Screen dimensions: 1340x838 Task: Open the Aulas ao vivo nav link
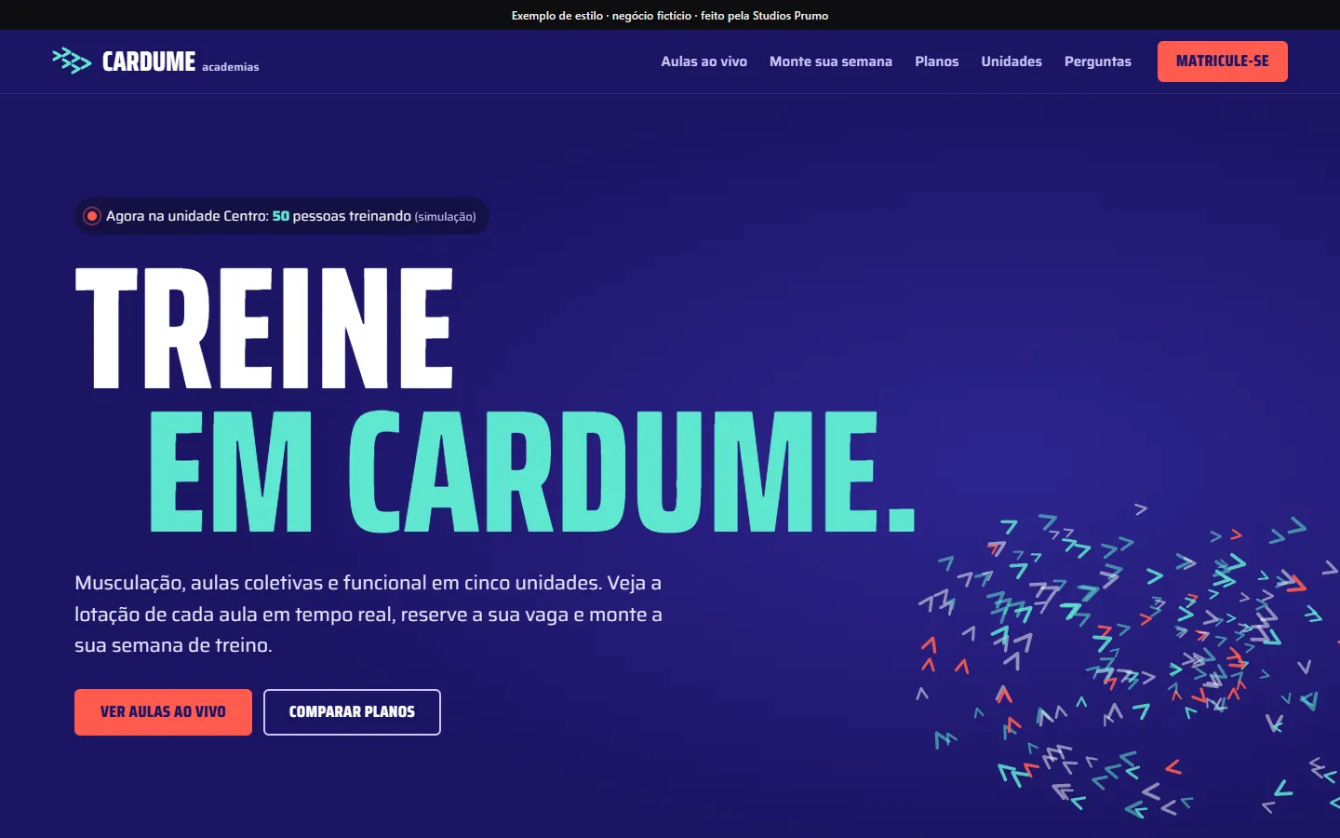click(x=703, y=61)
